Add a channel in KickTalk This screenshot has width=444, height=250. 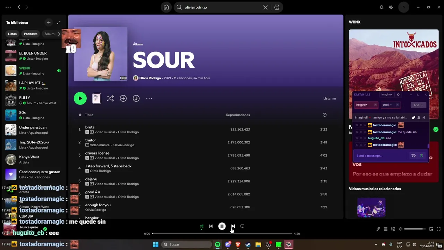(418, 105)
